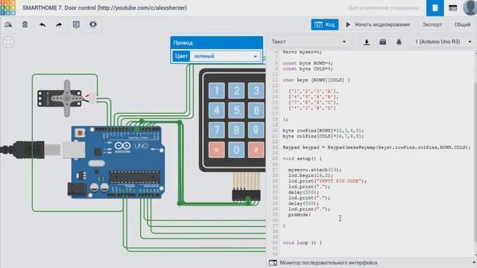Select the Arduino ATmega chip
Viewport: 477px width, 268px height.
(134, 177)
